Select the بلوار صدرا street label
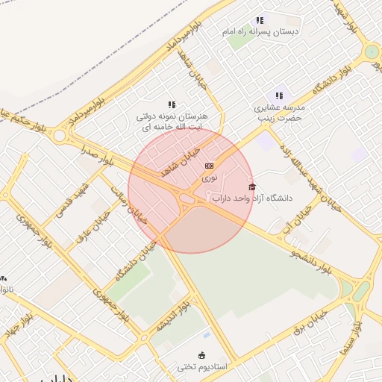 pyautogui.click(x=97, y=155)
